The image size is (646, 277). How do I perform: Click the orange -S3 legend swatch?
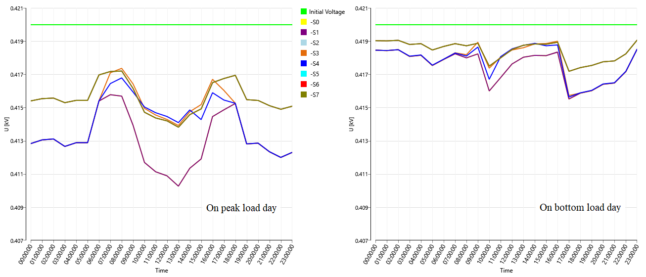click(x=303, y=53)
